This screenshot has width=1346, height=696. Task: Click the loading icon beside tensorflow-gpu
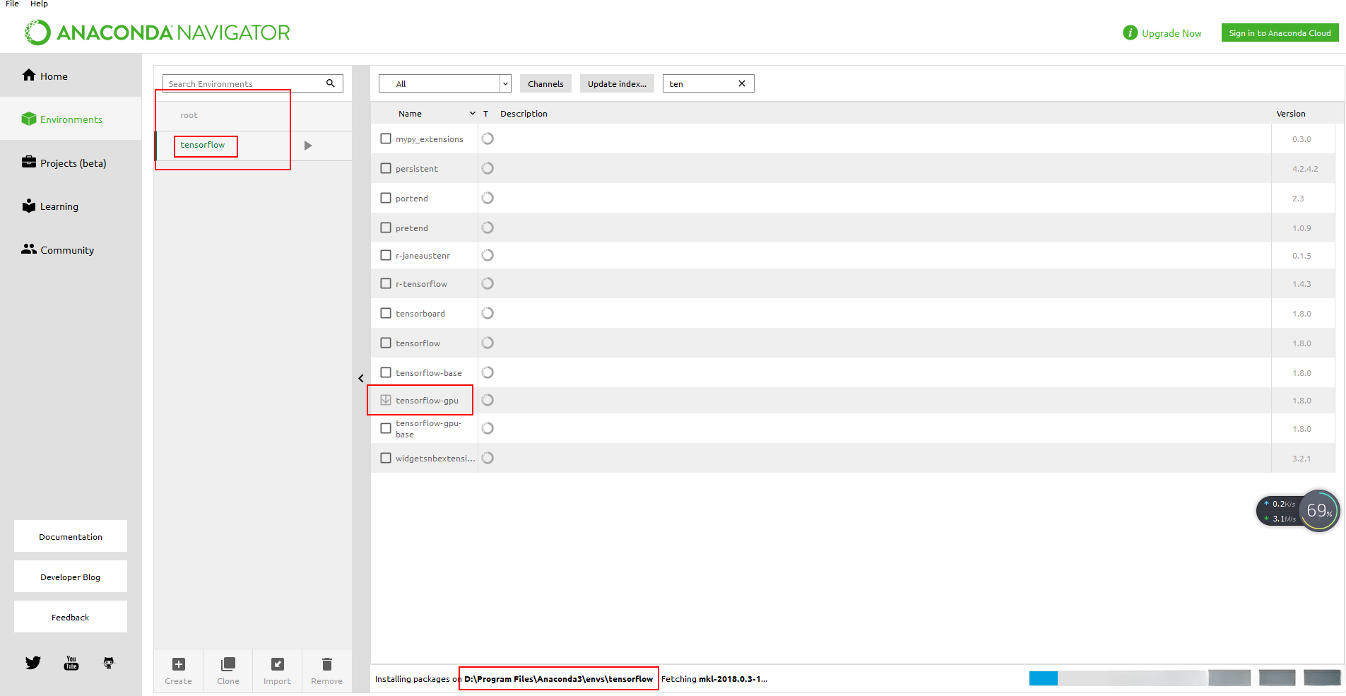click(488, 400)
